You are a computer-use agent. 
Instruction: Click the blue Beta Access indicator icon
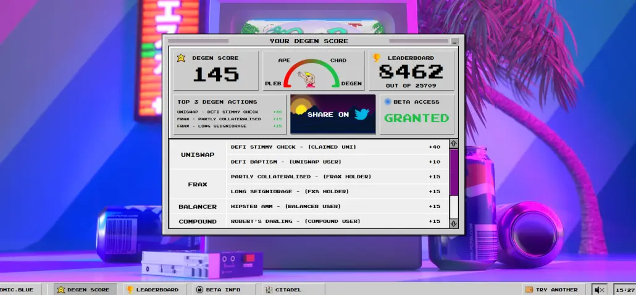(387, 102)
